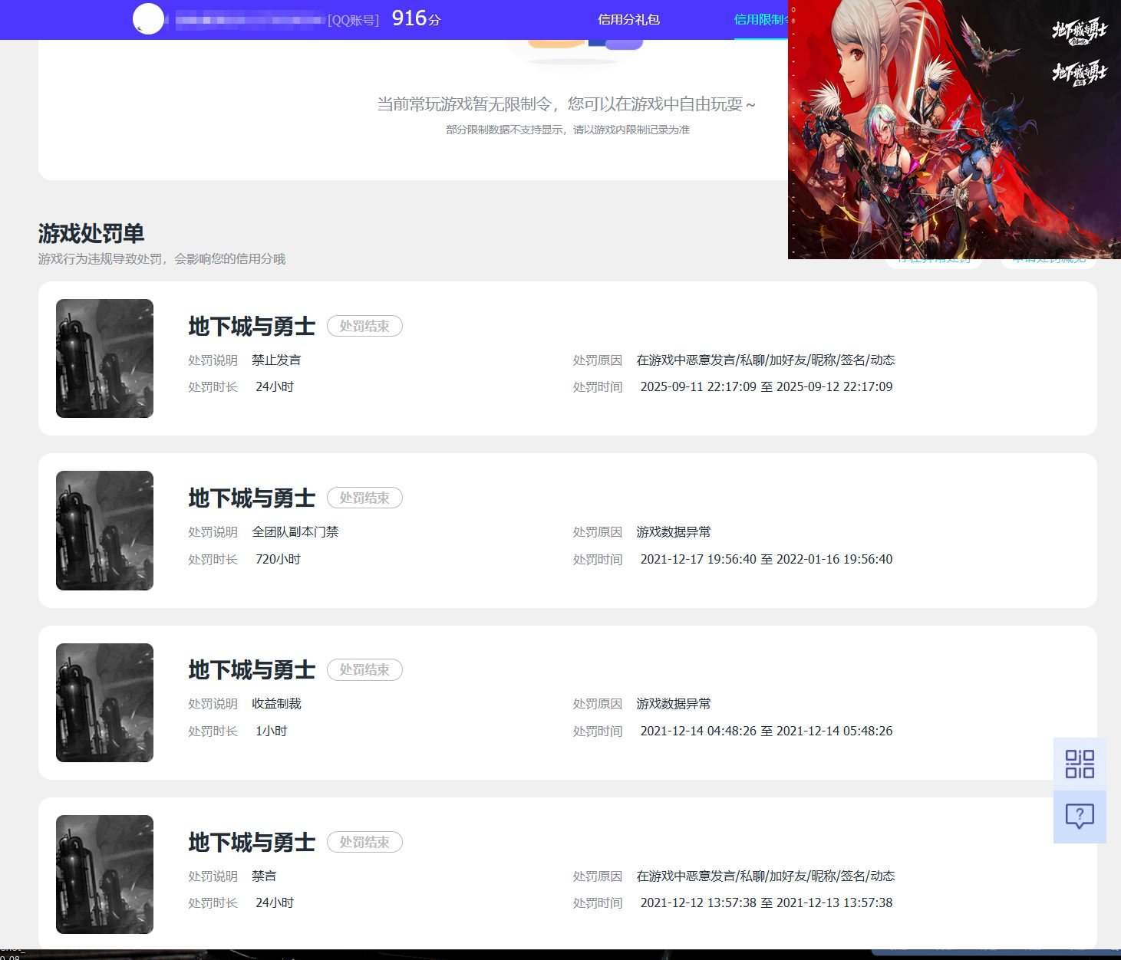This screenshot has height=960, width=1121.
Task: Switch to the 信用限制令 tab
Action: pyautogui.click(x=761, y=19)
